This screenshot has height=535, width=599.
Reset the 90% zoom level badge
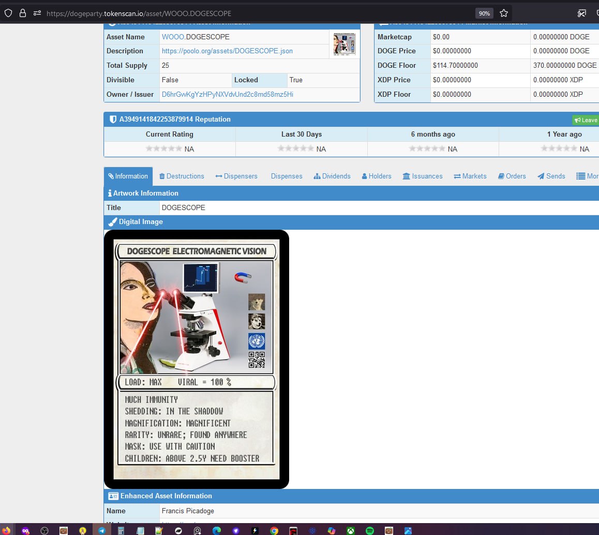pos(484,13)
